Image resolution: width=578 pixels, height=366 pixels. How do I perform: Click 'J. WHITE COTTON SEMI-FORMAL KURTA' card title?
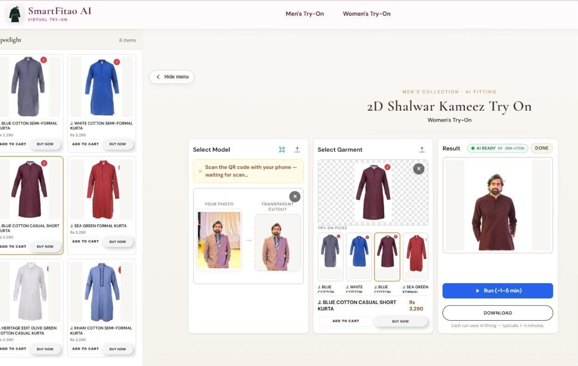[101, 125]
